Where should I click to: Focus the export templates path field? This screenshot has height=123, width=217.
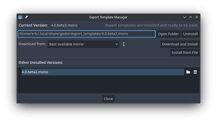coord(87,34)
